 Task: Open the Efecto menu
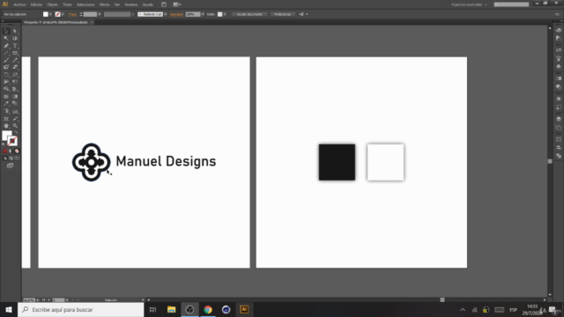coord(105,4)
